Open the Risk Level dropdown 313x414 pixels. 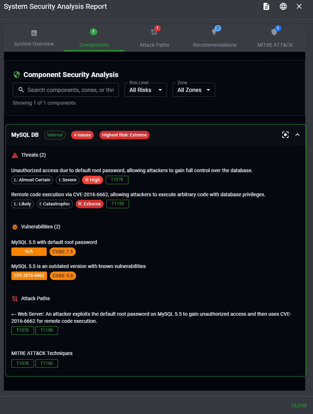145,90
